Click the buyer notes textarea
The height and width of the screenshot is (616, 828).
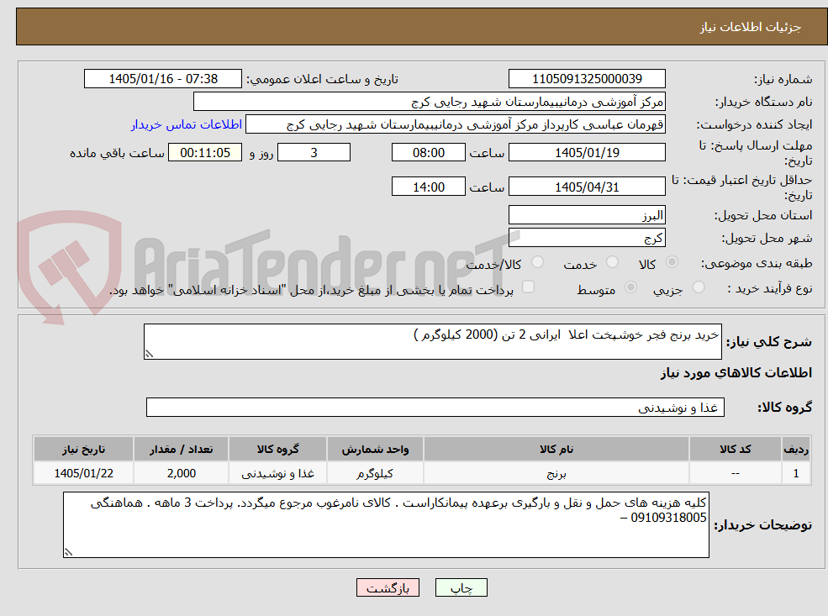tap(386, 524)
